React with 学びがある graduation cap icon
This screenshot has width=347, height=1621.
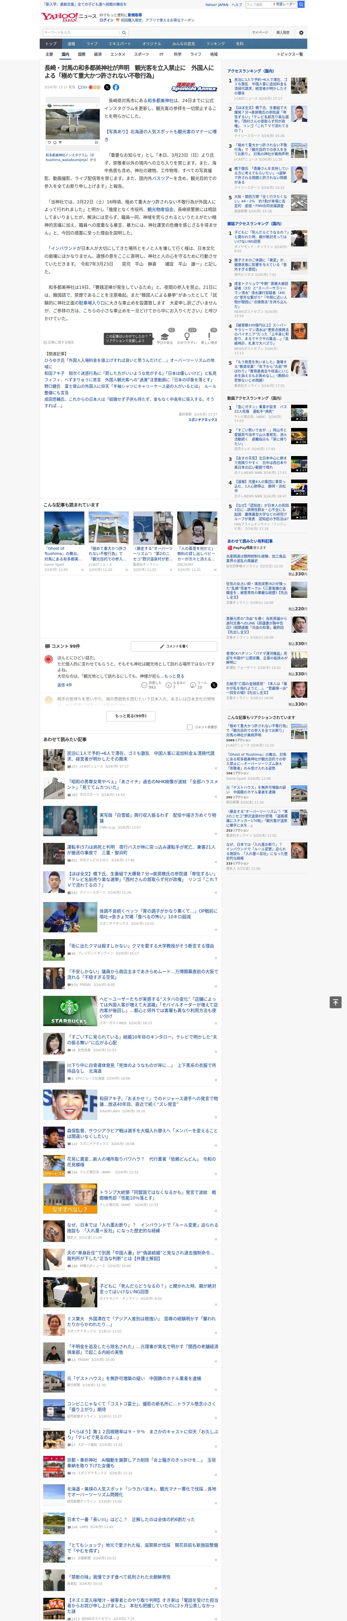pyautogui.click(x=165, y=337)
